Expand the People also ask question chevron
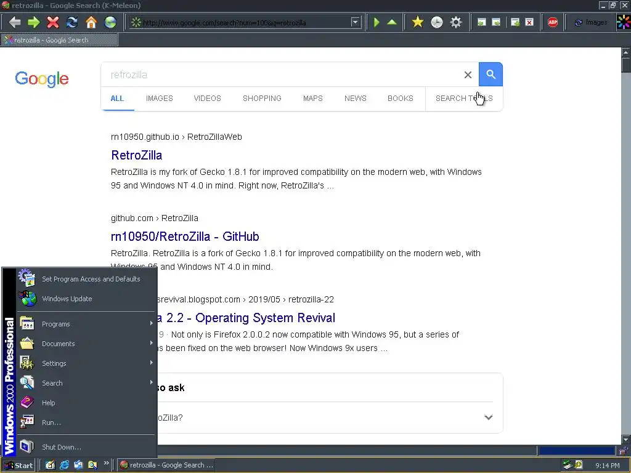631x473 pixels. [488, 418]
